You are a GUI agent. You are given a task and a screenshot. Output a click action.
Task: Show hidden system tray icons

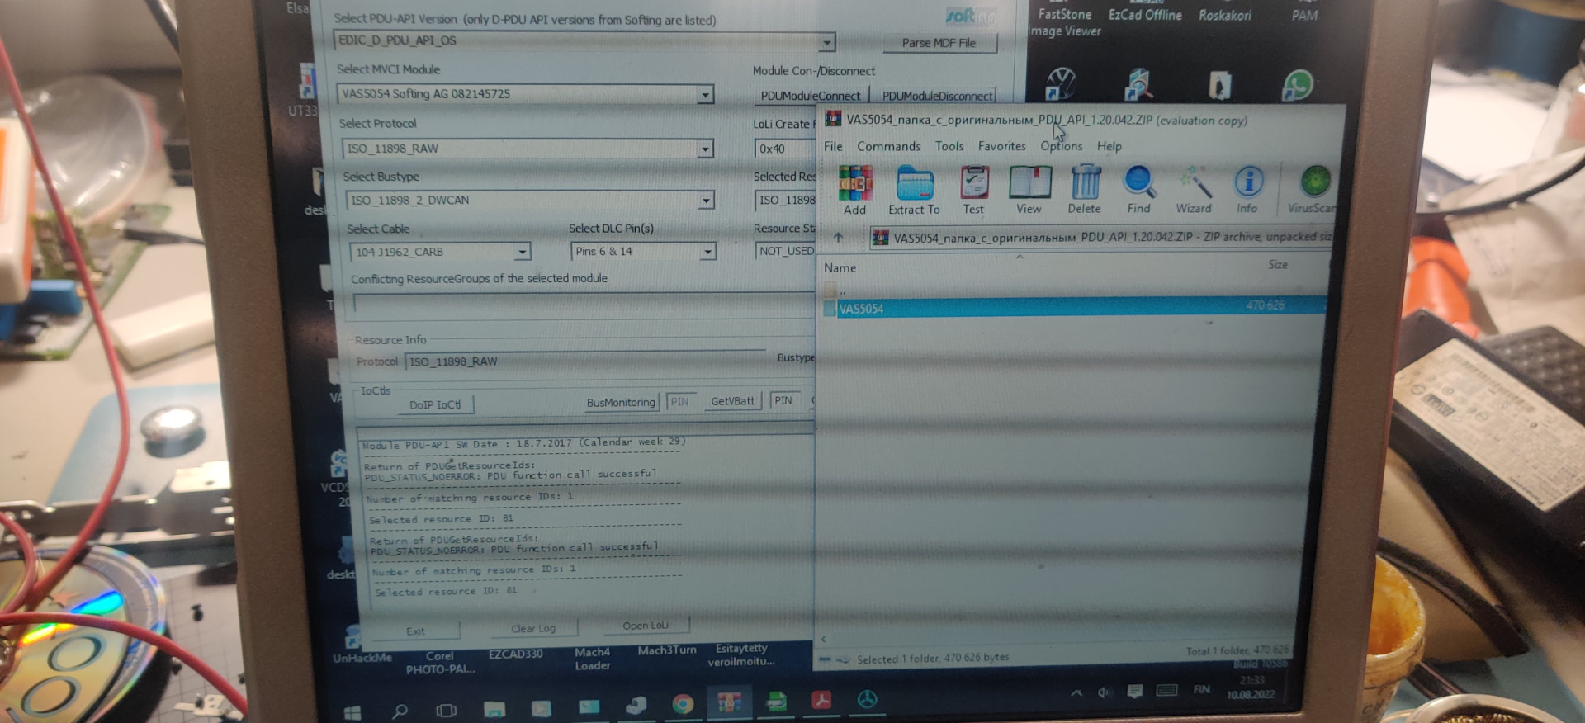tap(1076, 693)
